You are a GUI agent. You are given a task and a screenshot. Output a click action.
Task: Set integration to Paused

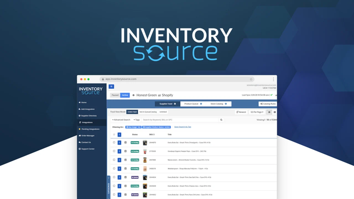pyautogui.click(x=115, y=95)
